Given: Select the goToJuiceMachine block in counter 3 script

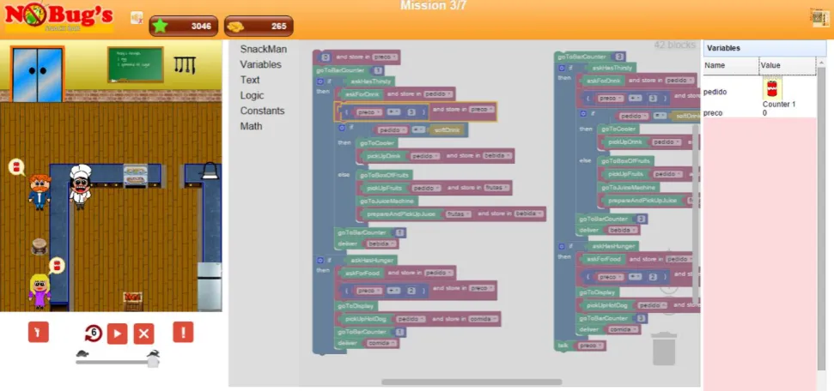Looking at the screenshot, I should (x=630, y=188).
